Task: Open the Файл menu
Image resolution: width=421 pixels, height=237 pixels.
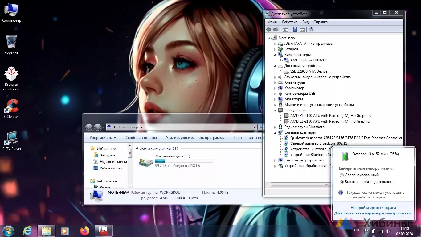Action: point(272,22)
